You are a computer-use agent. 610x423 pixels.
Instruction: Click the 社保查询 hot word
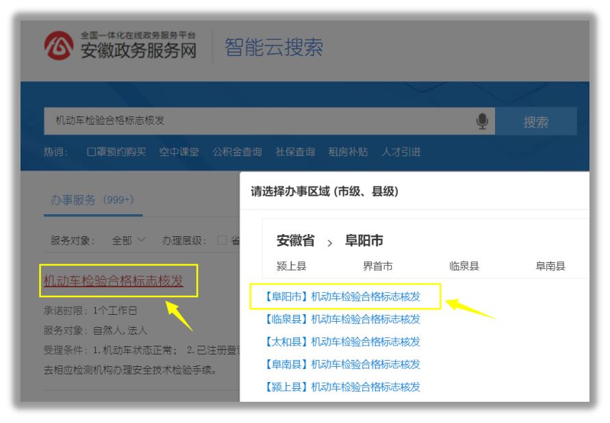tap(296, 152)
